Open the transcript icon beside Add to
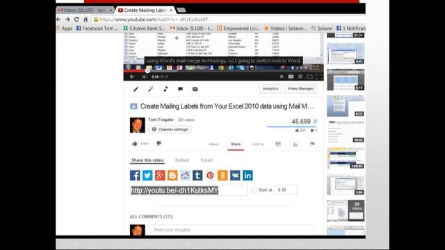445x250 pixels. point(278,144)
